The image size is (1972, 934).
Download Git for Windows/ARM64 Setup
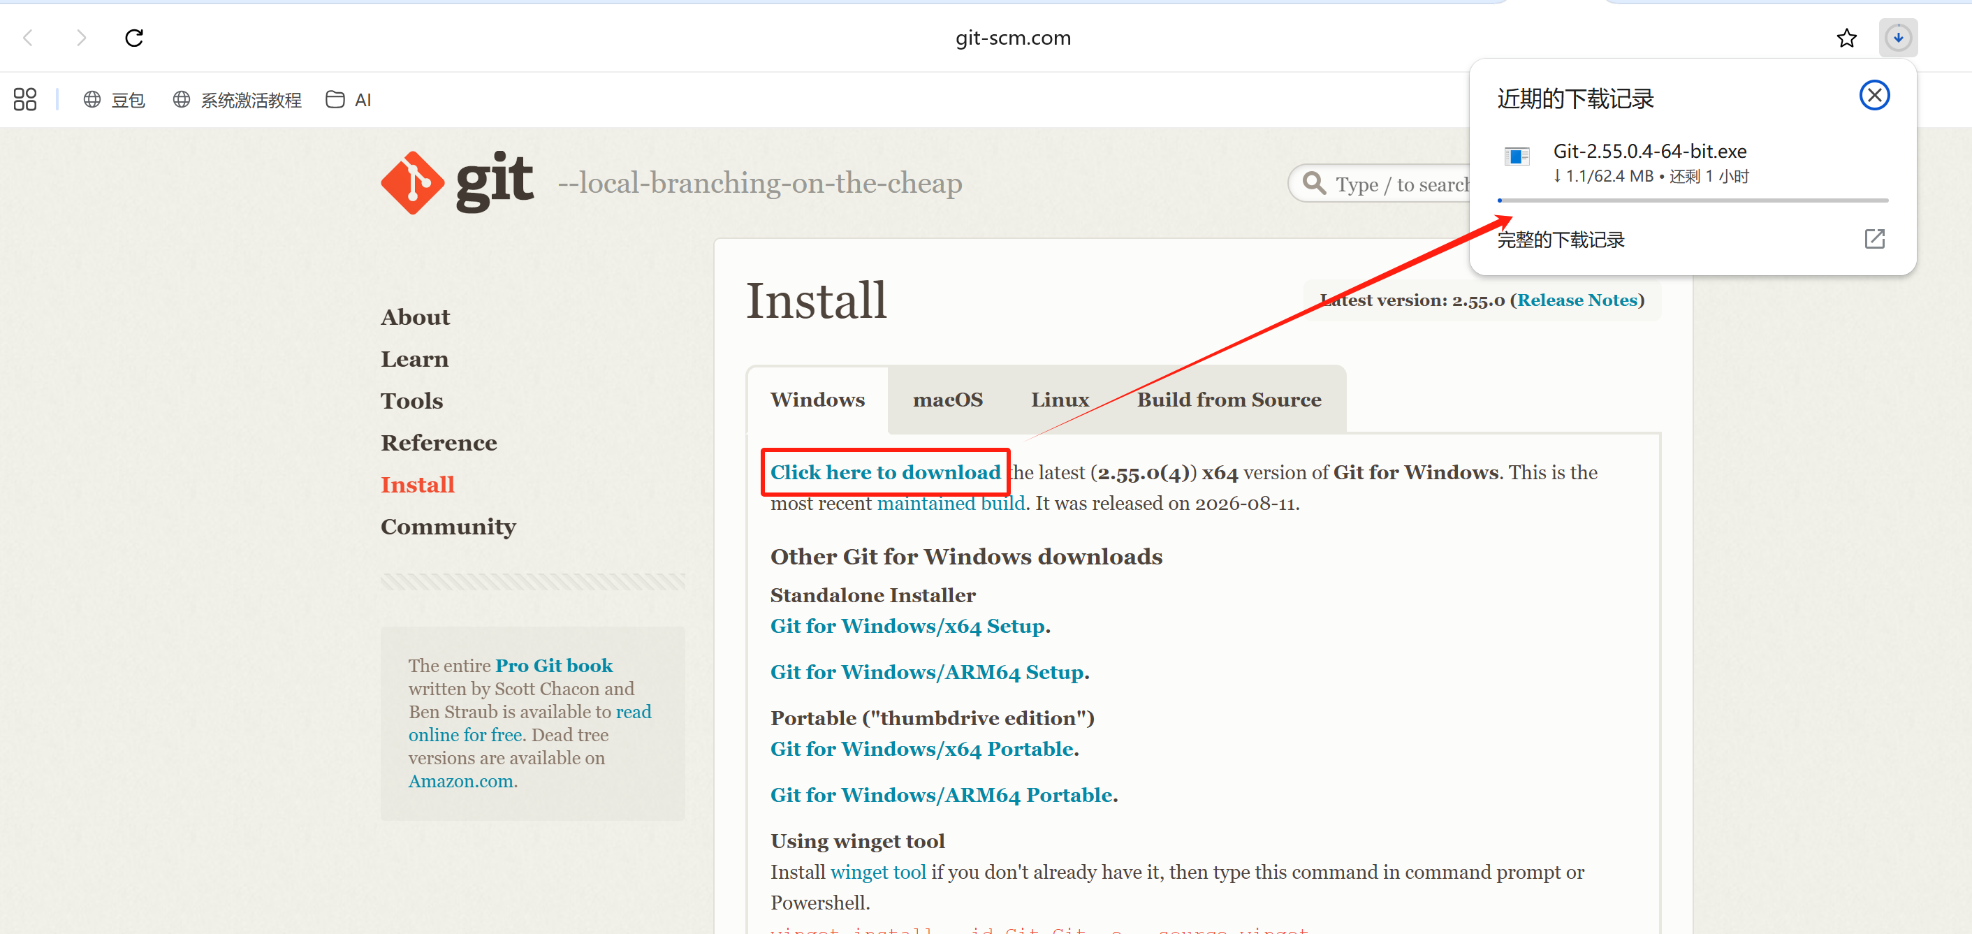927,672
